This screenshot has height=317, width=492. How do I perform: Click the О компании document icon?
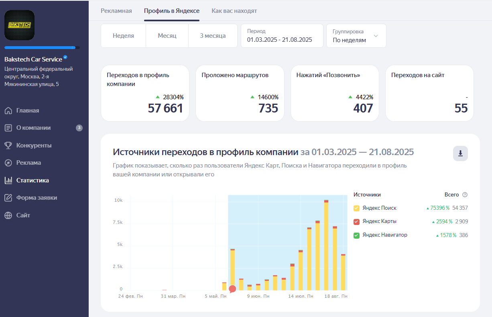(8, 128)
